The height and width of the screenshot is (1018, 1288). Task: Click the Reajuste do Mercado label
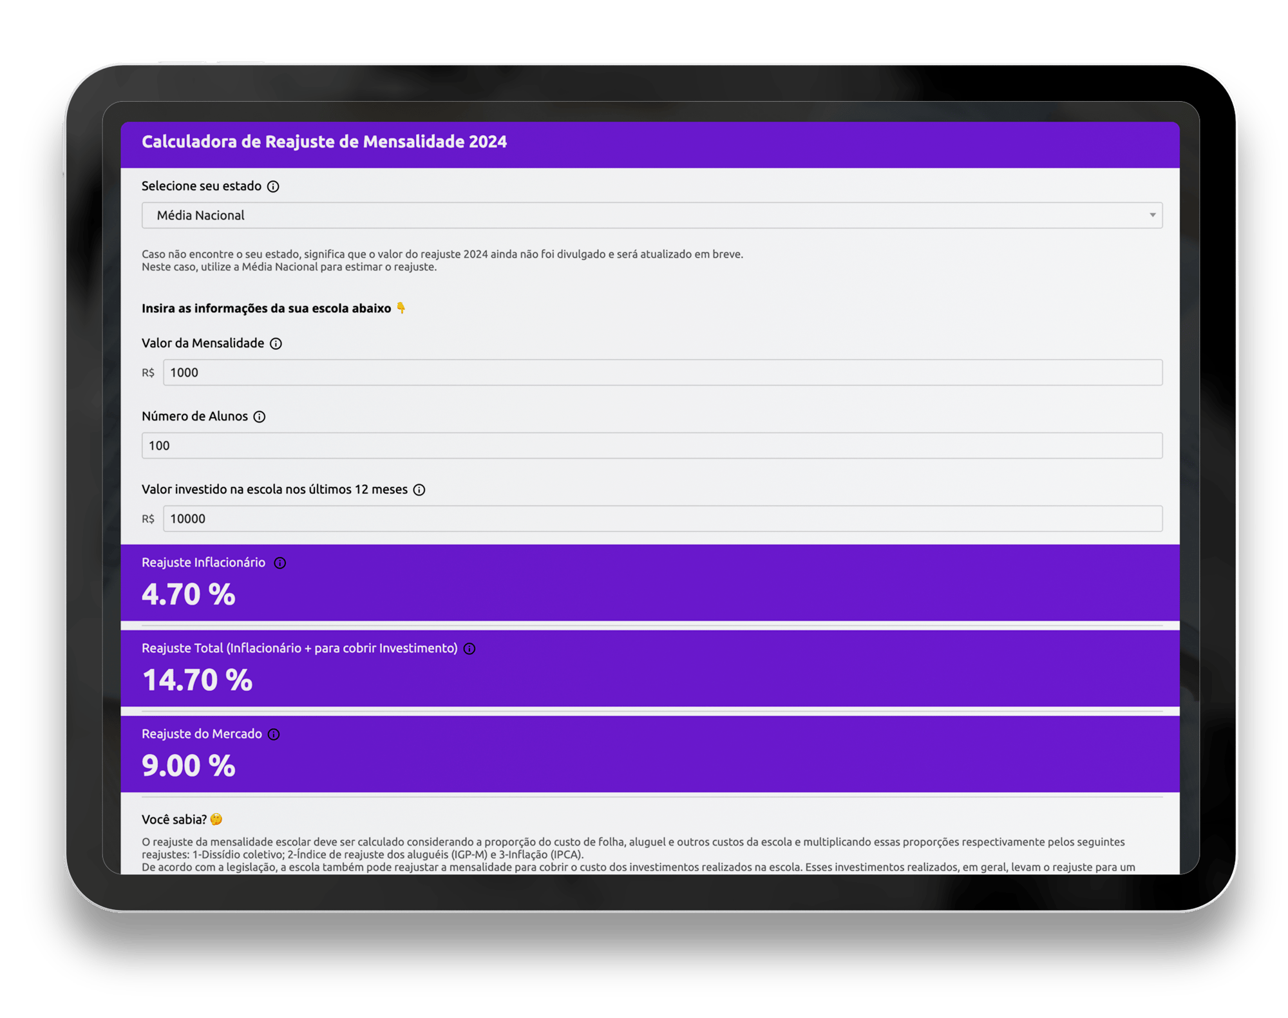pos(202,733)
